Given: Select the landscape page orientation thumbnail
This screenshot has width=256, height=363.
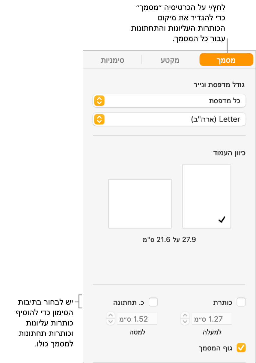Looking at the screenshot, I should coord(140,203).
